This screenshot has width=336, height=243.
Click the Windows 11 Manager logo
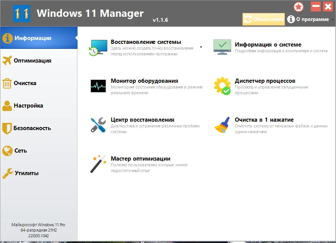[22, 14]
